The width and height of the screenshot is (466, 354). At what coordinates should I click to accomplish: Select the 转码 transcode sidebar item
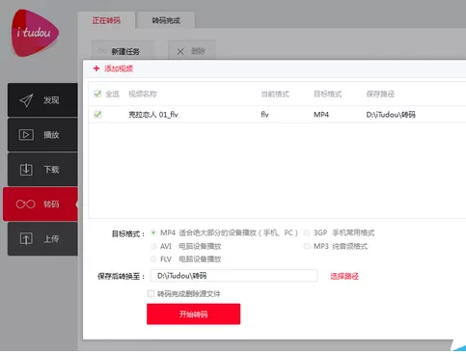(x=41, y=204)
